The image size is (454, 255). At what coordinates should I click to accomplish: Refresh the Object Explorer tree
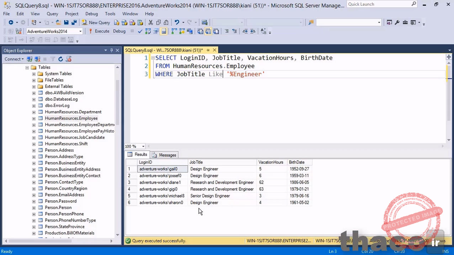[60, 59]
